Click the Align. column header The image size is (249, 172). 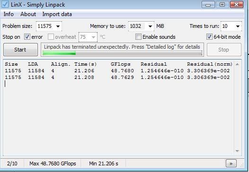coord(61,64)
